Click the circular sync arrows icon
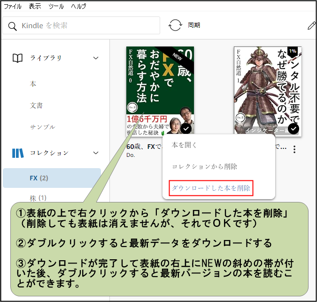Viewport: 317px width, 302px height. coord(175,25)
